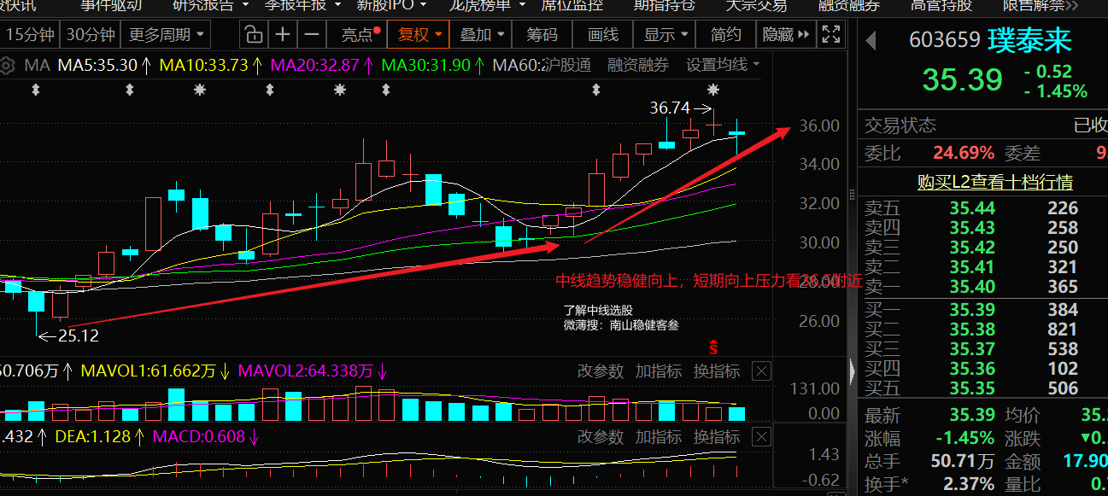
Task: Open 期指持仓 top menu
Action: click(x=664, y=5)
